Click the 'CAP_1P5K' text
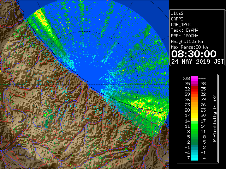 (x=181, y=25)
